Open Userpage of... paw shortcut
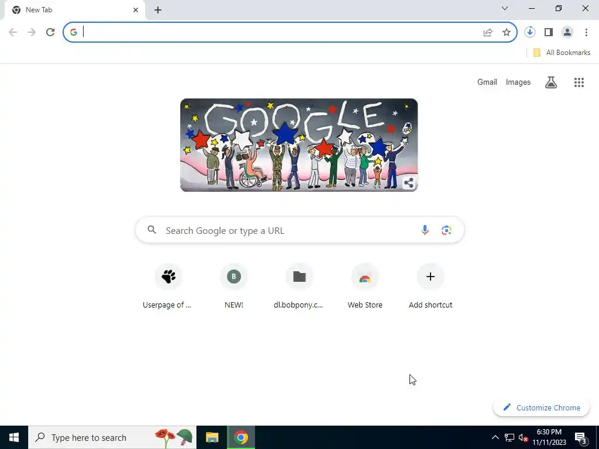This screenshot has width=599, height=449. click(168, 286)
